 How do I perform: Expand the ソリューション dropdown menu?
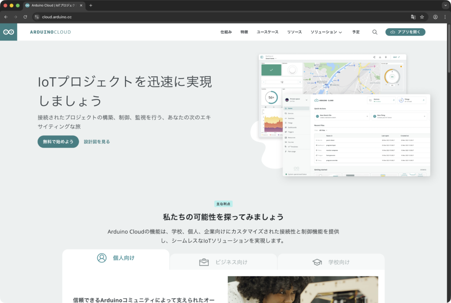tap(326, 32)
